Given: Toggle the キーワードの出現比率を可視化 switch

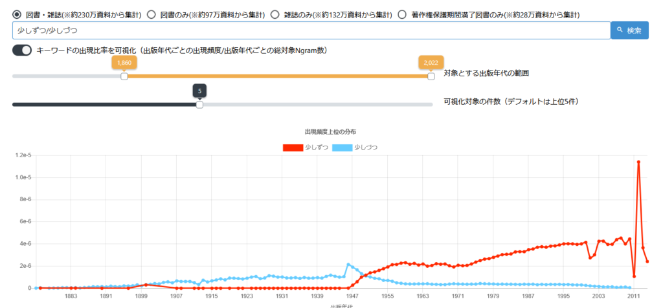Looking at the screenshot, I should click(x=22, y=50).
